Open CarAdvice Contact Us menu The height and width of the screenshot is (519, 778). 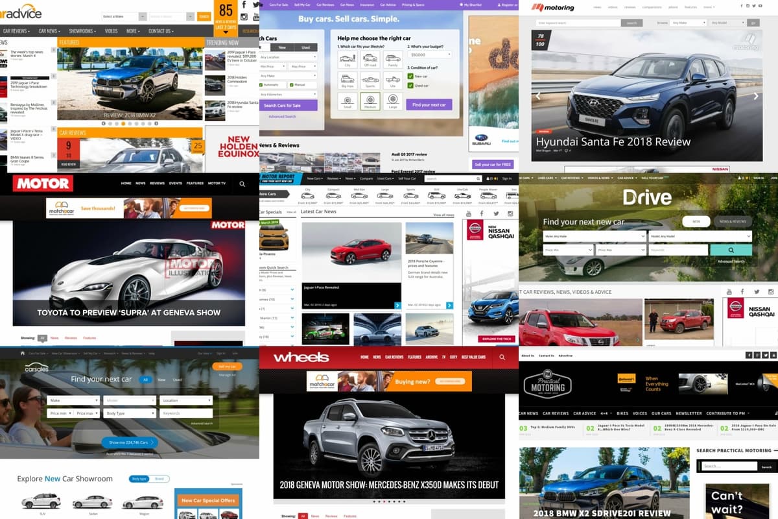pos(161,31)
